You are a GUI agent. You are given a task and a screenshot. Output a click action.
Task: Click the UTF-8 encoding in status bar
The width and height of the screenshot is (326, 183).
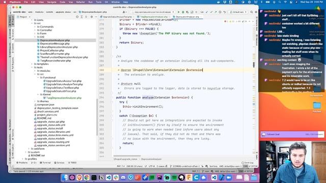[x=152, y=166]
